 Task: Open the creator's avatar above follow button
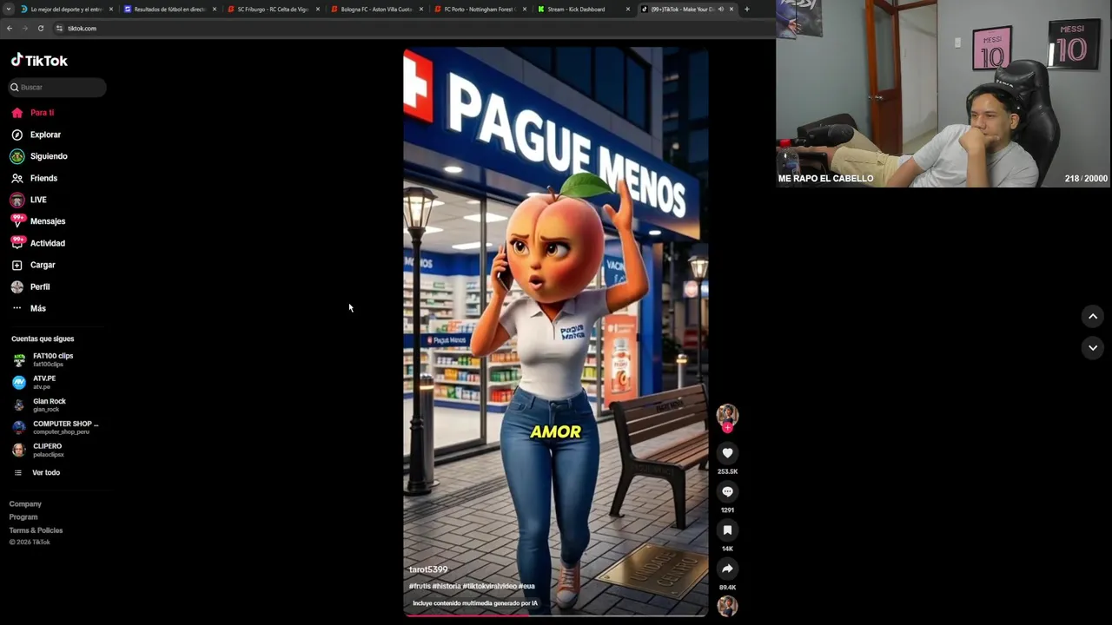[727, 414]
